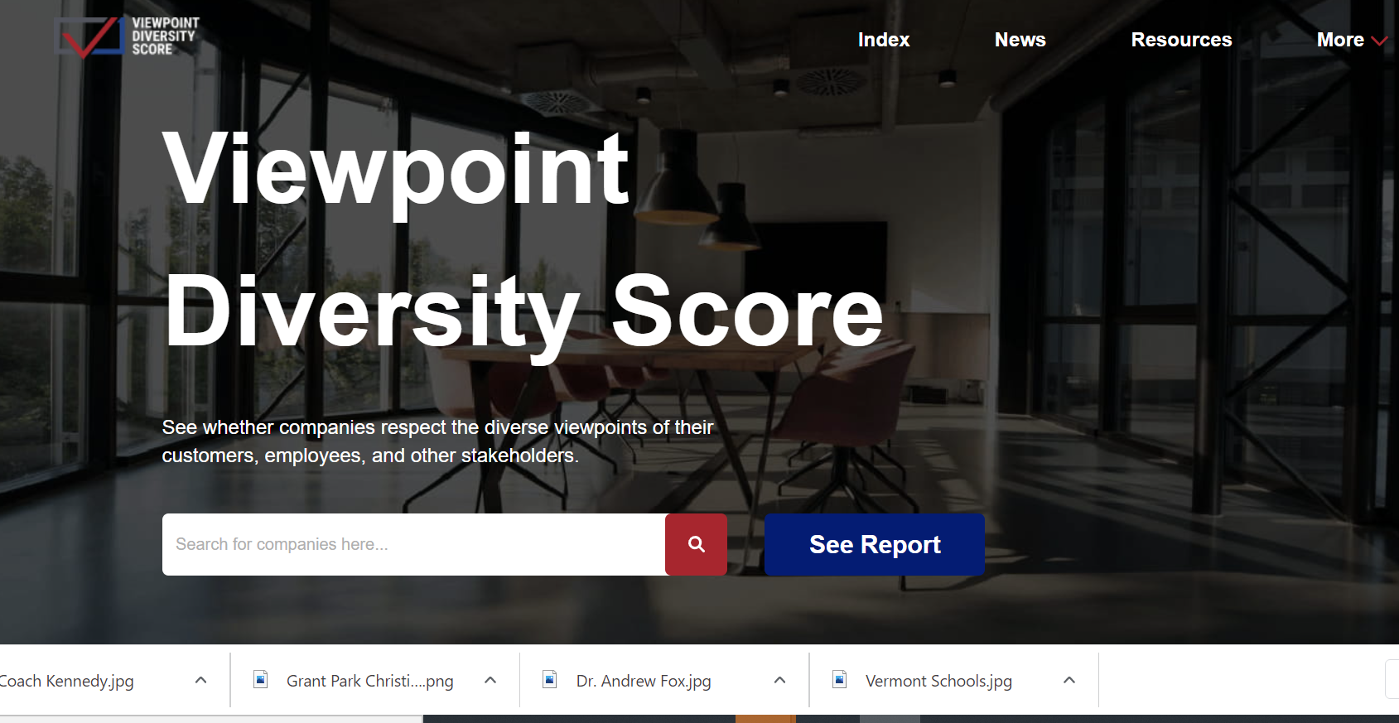
Task: Click the Vermont Schools file icon
Action: 839,680
